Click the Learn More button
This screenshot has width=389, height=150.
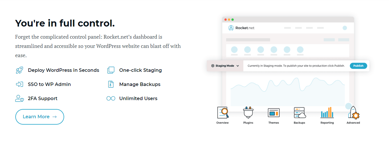pyautogui.click(x=40, y=117)
